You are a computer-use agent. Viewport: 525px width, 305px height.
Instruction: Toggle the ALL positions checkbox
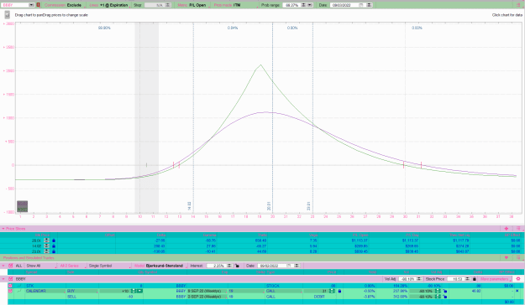tap(11, 266)
